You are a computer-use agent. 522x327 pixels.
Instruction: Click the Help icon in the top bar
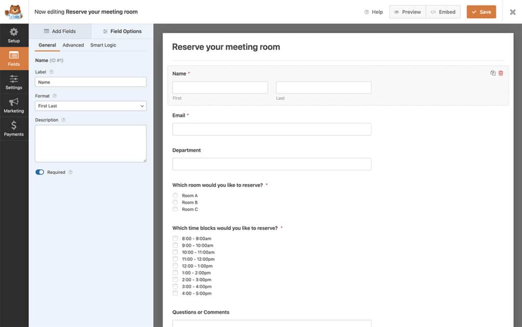366,12
